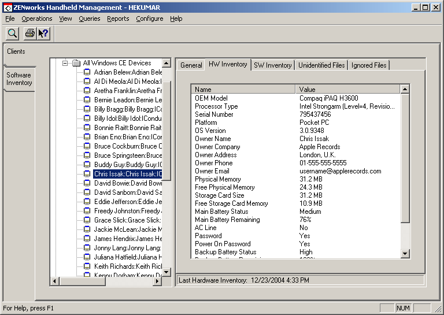Open the Software Inventory side tab
This screenshot has height=315, width=444.
coord(19,79)
